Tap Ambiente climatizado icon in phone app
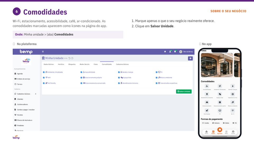Screen dimensions: 254x143 point(220,86)
